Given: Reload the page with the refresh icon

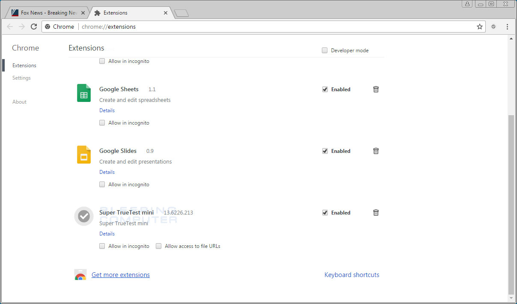Looking at the screenshot, I should (34, 26).
